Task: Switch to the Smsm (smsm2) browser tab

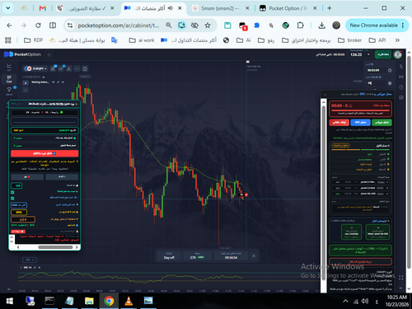Action: (220, 8)
